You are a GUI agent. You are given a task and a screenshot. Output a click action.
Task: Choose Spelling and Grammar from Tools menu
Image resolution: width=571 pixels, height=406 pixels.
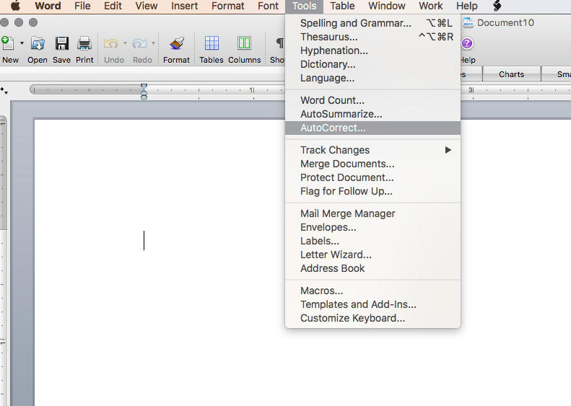373,23
